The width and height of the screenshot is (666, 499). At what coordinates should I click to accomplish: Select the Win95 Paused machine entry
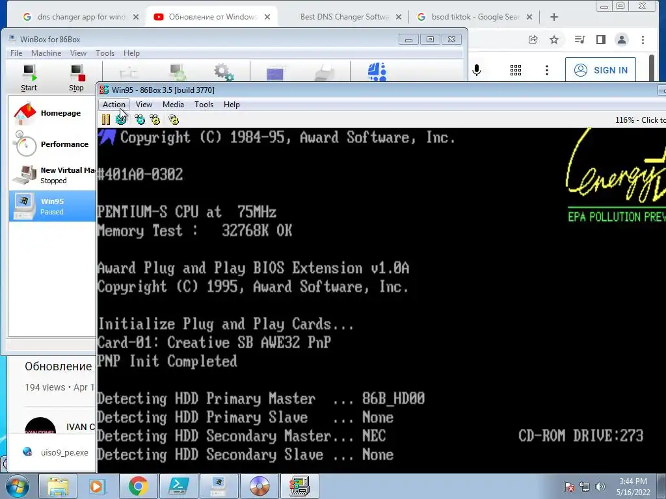pos(52,206)
